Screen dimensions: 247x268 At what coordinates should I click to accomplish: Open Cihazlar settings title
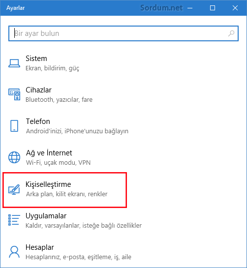click(x=38, y=90)
